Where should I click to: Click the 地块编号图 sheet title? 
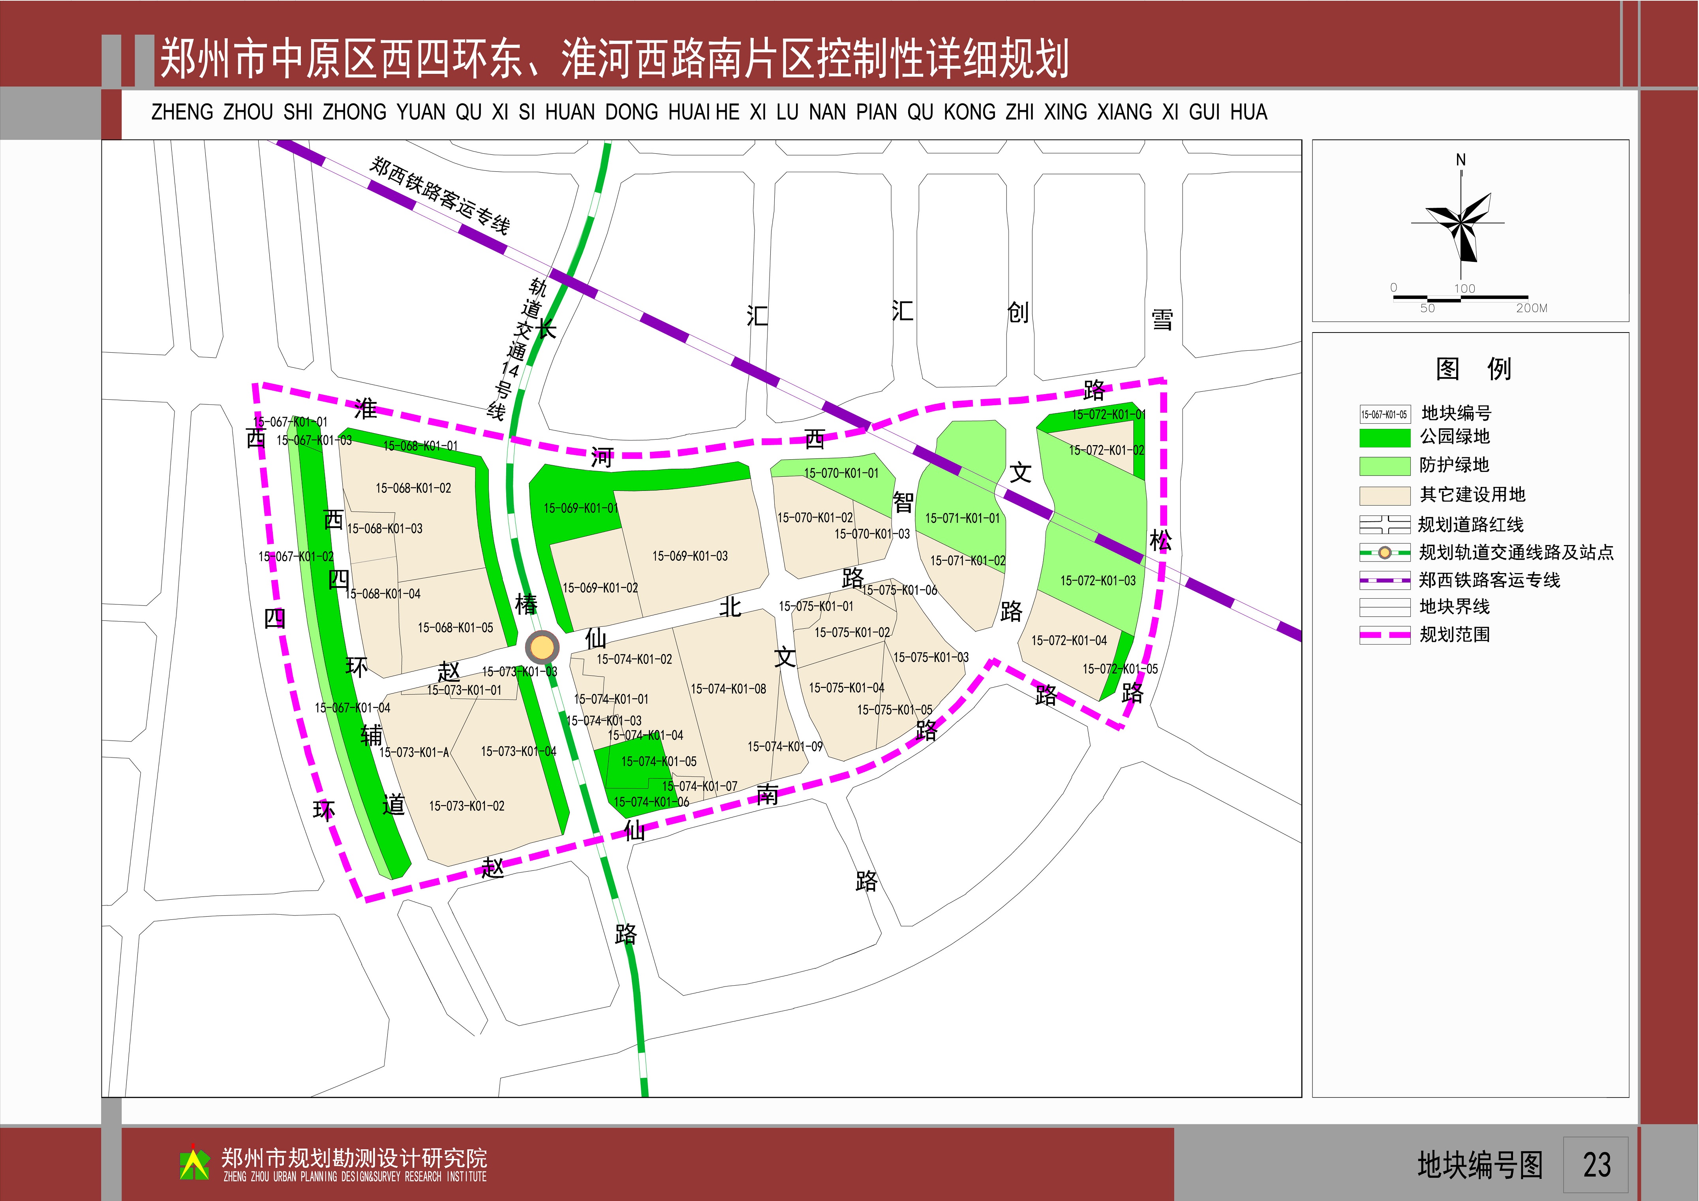[x=1480, y=1165]
